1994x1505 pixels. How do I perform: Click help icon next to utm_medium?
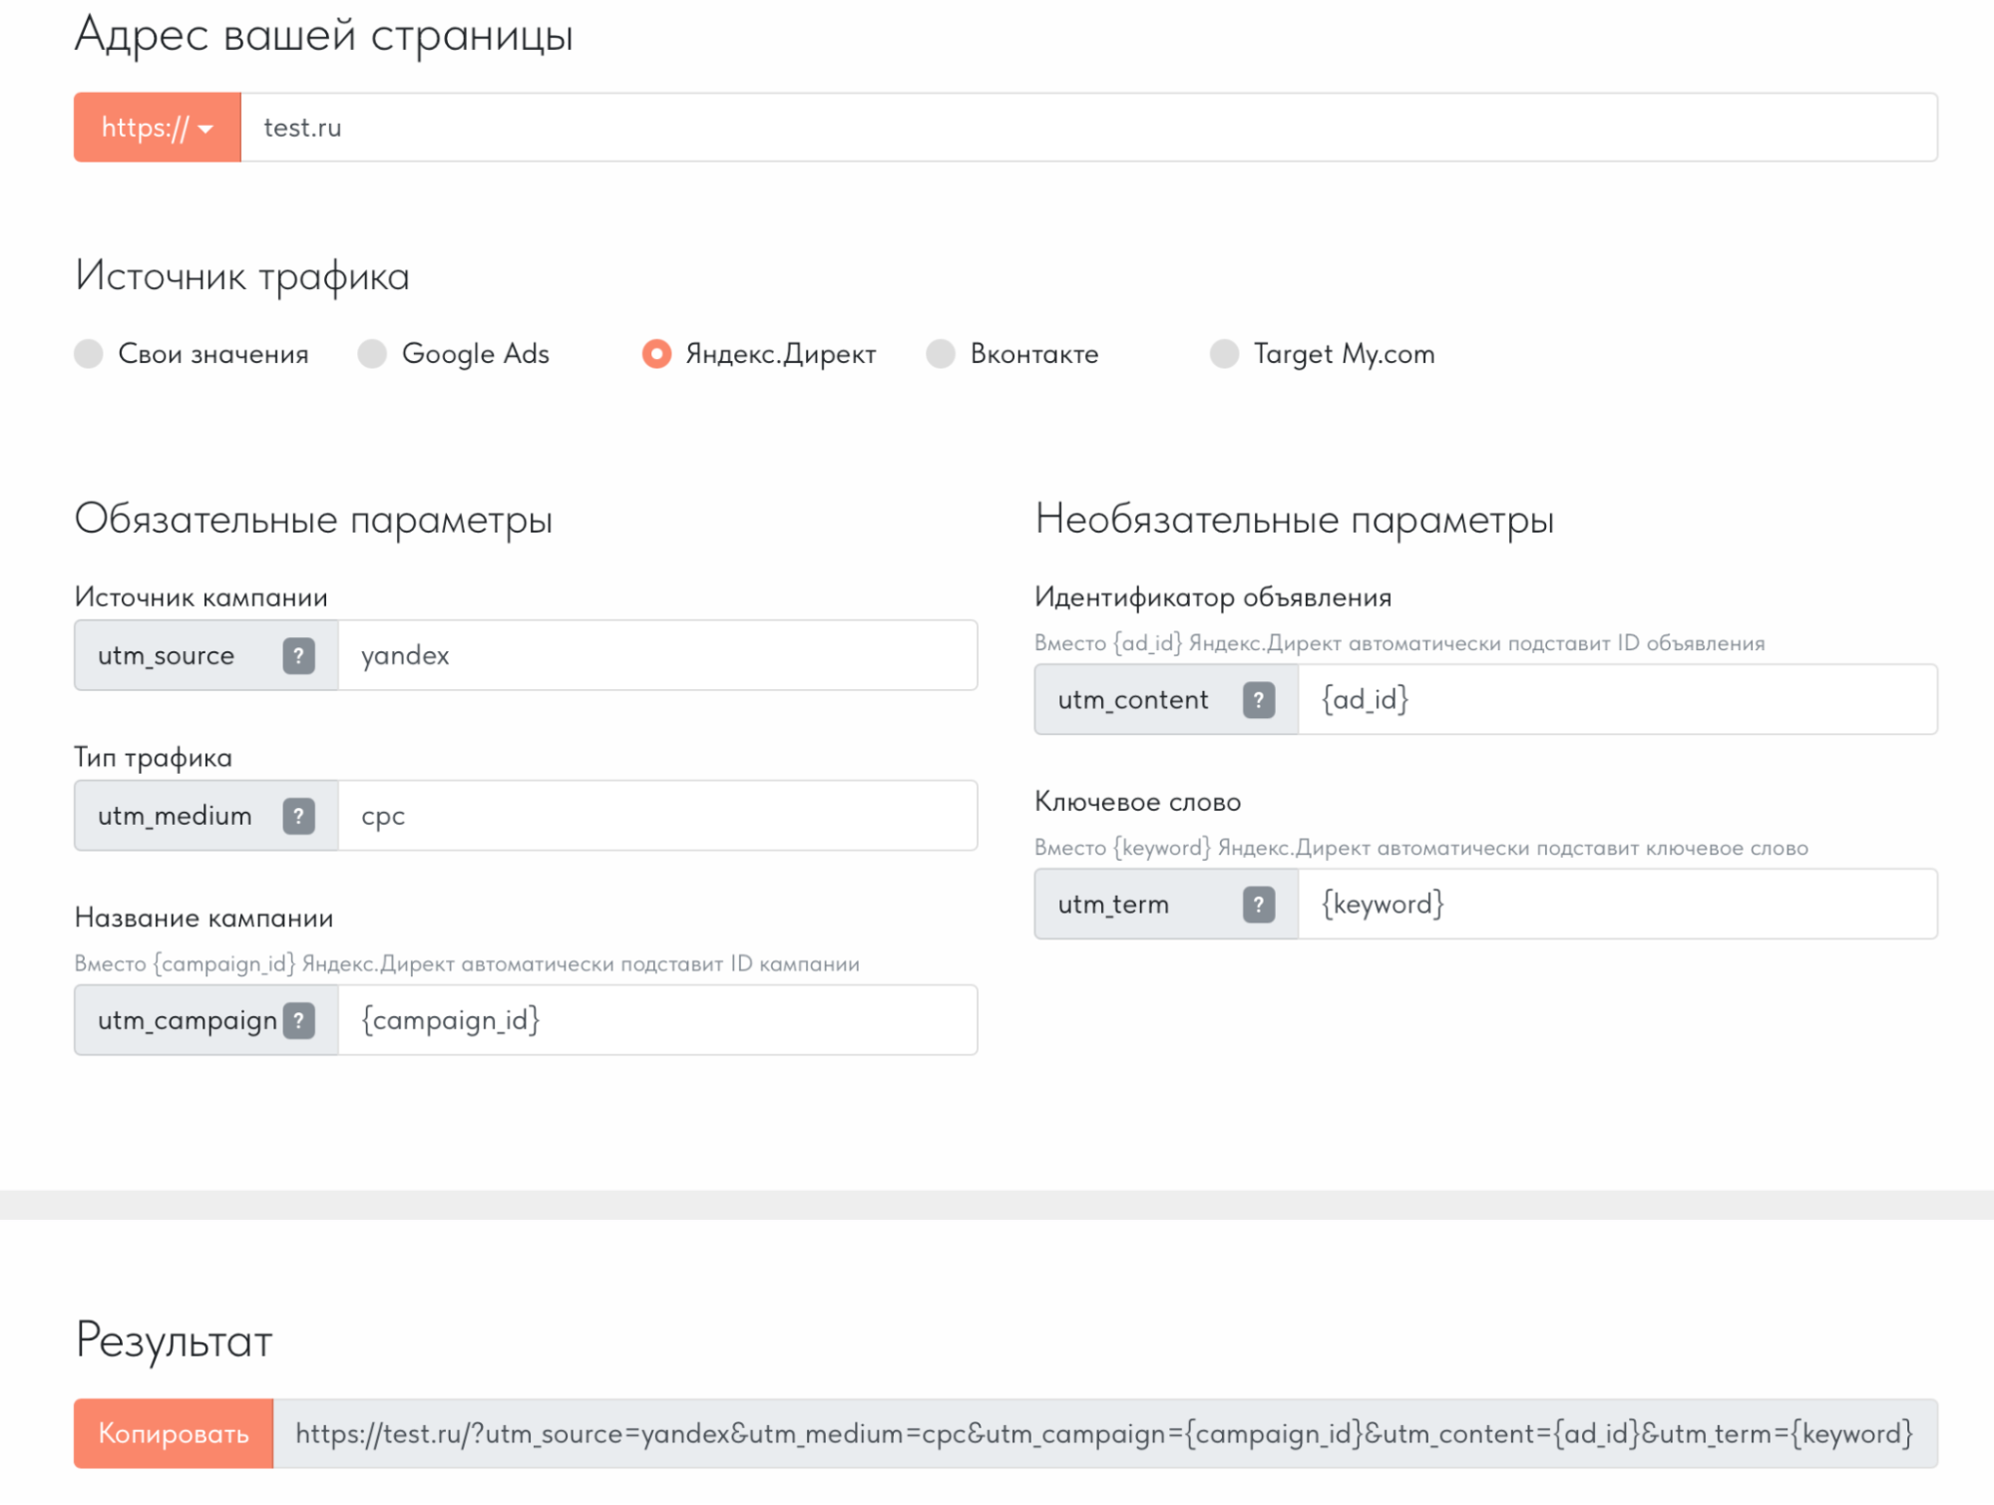[x=298, y=816]
